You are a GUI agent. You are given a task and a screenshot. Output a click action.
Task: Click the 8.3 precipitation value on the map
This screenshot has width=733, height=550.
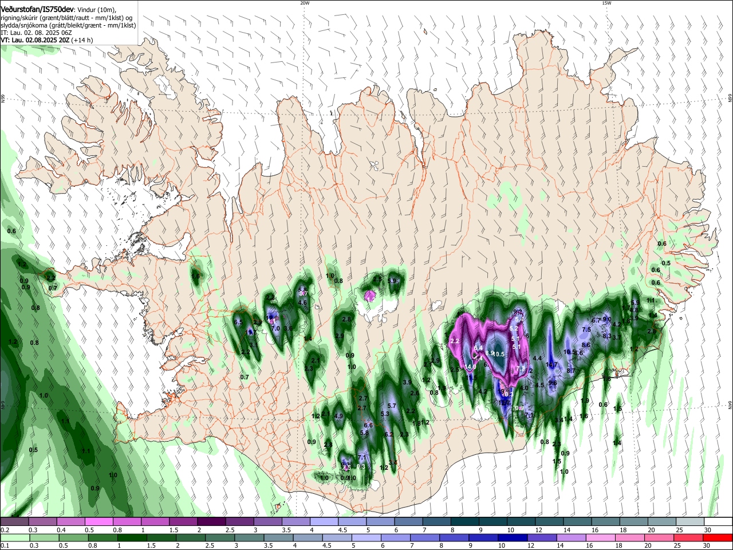pos(607,336)
